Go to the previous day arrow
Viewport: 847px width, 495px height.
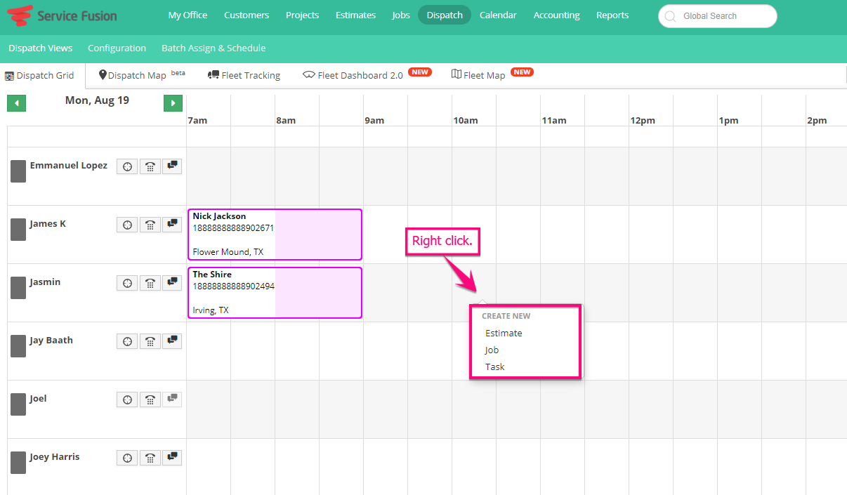(x=17, y=103)
